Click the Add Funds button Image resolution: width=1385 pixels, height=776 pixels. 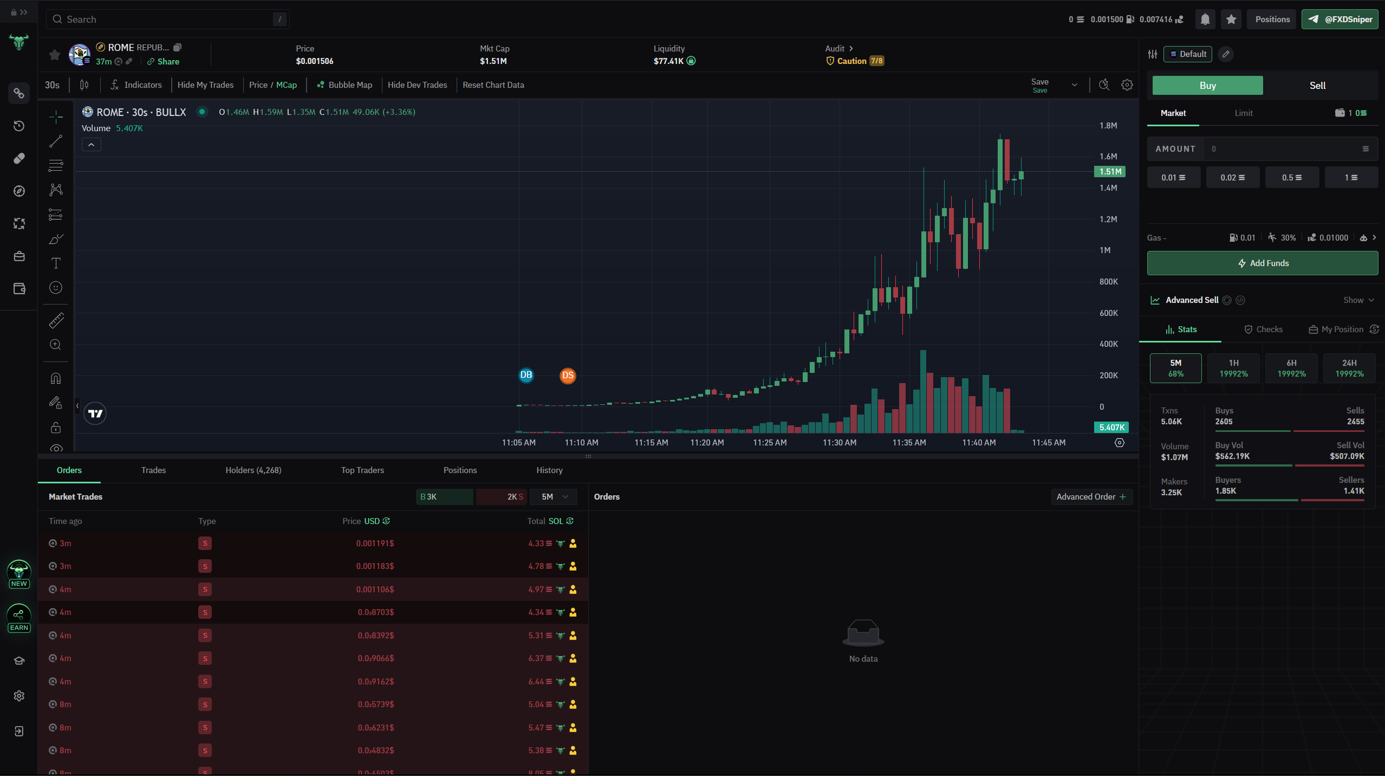(x=1262, y=263)
